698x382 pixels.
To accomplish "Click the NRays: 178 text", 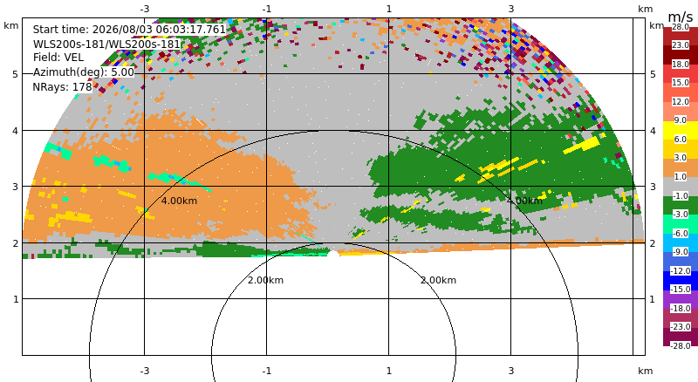I will pos(62,87).
